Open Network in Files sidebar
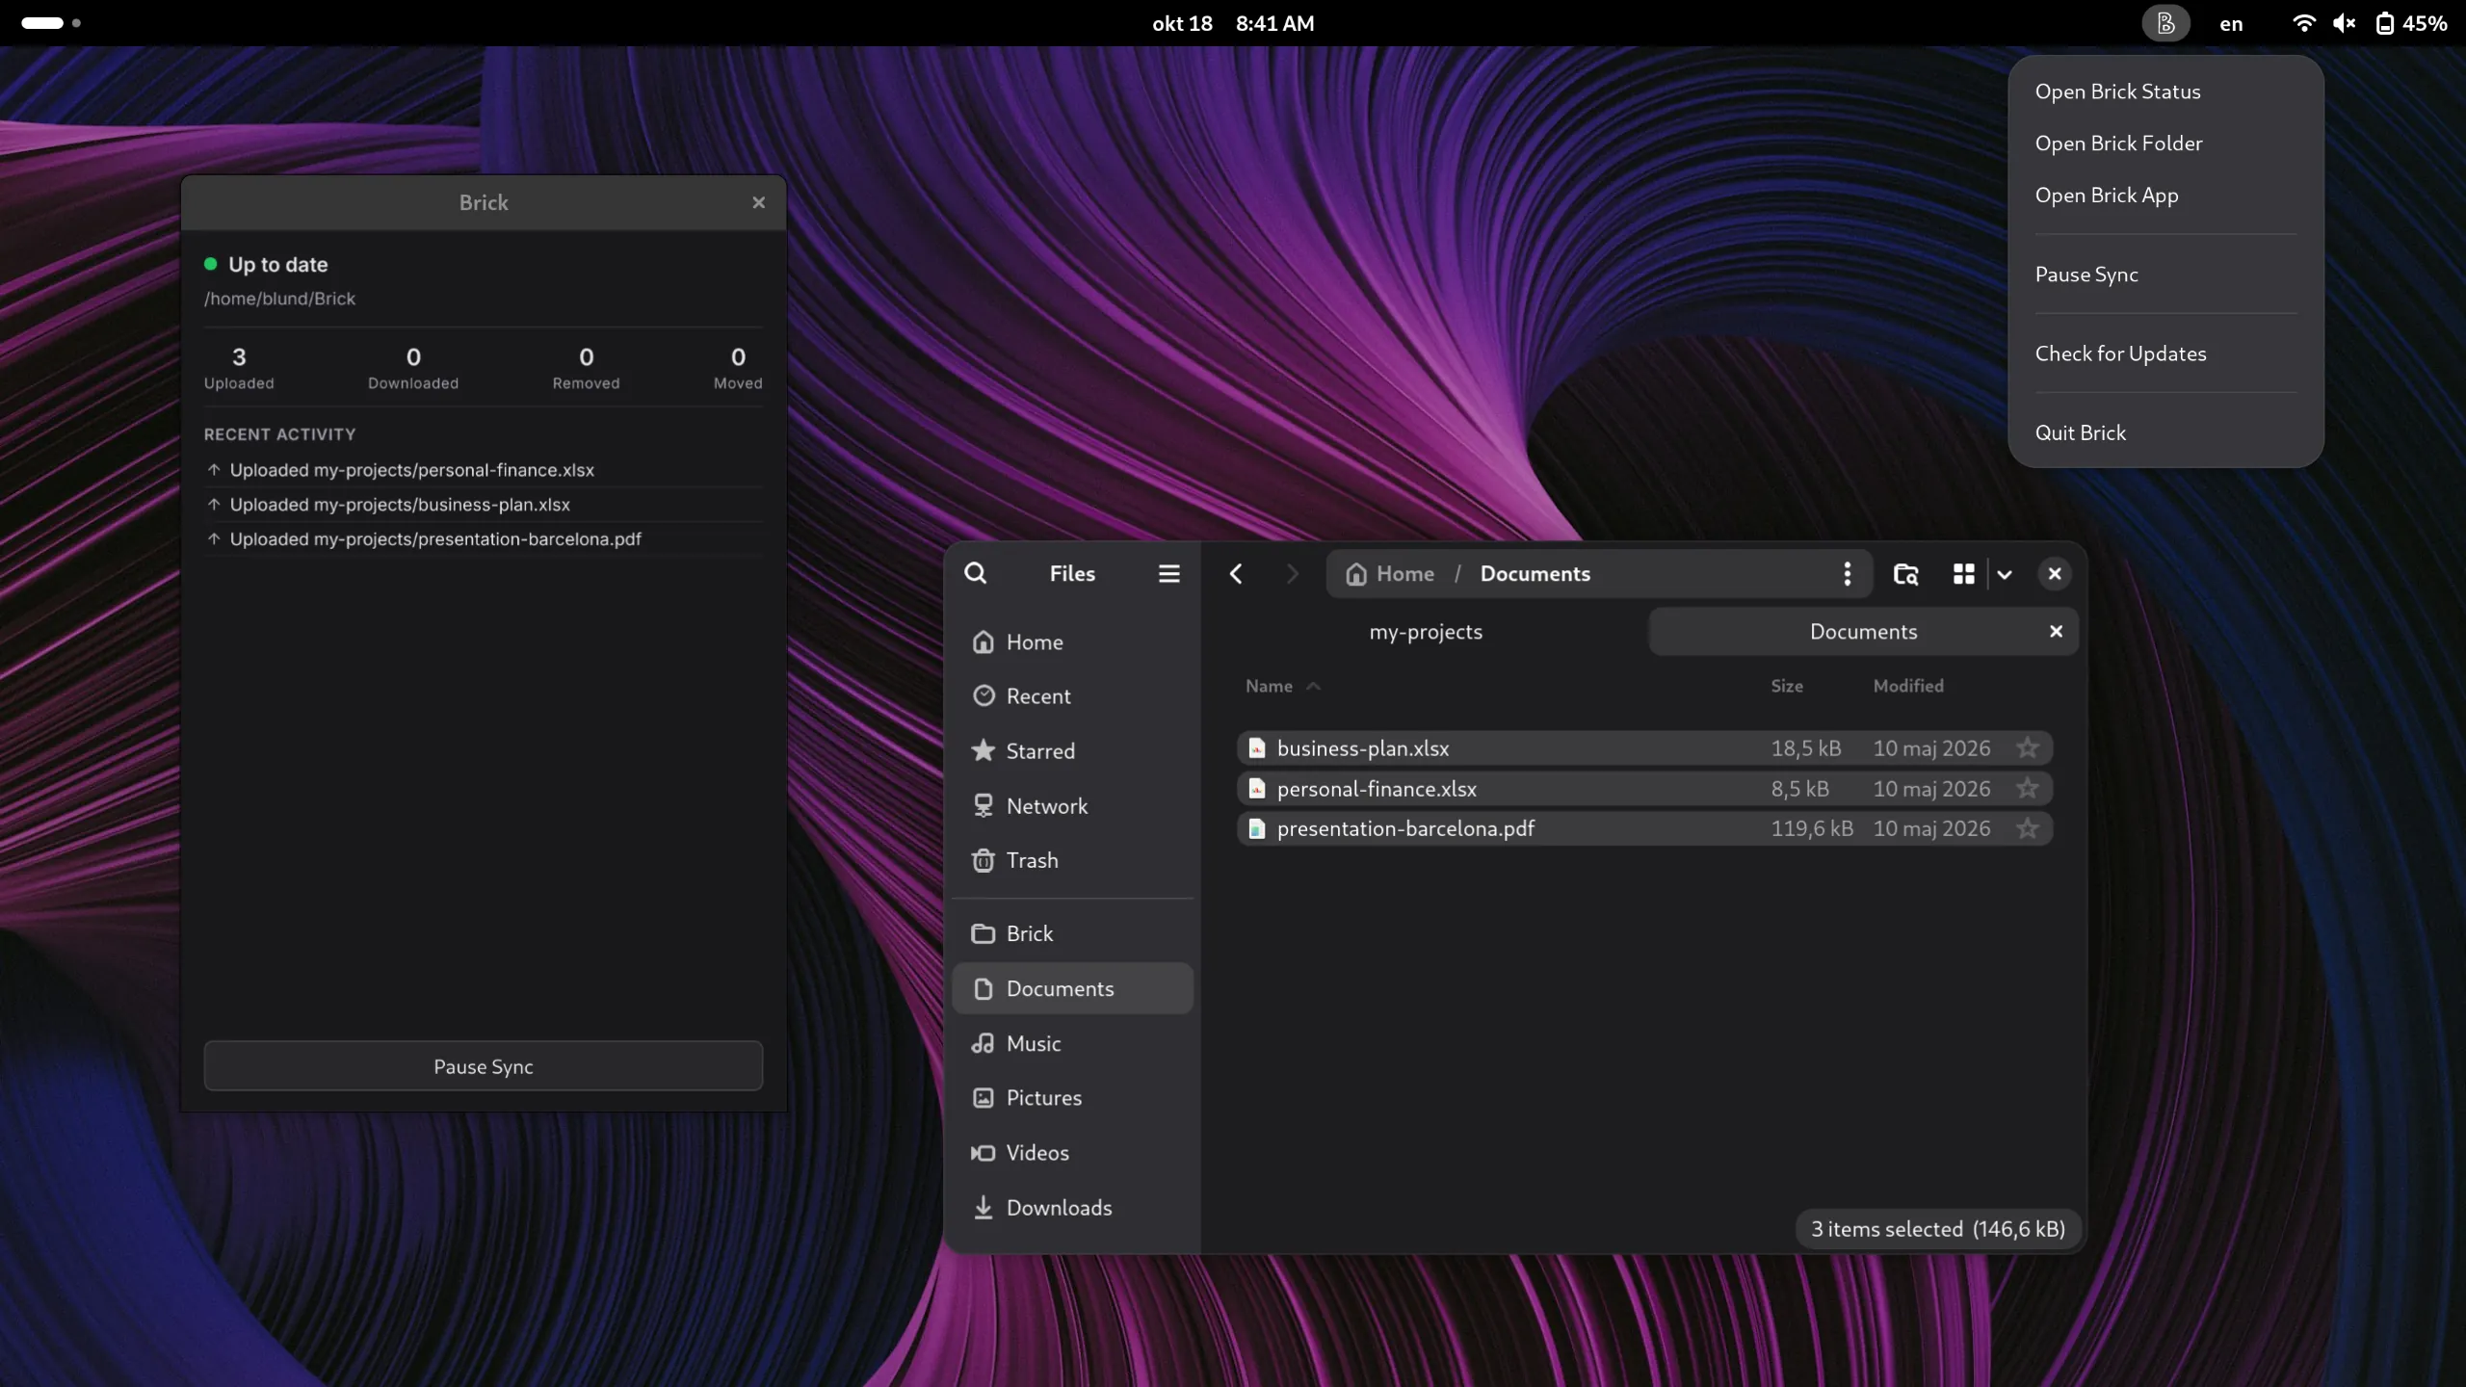Viewport: 2466px width, 1387px height. click(x=1072, y=806)
